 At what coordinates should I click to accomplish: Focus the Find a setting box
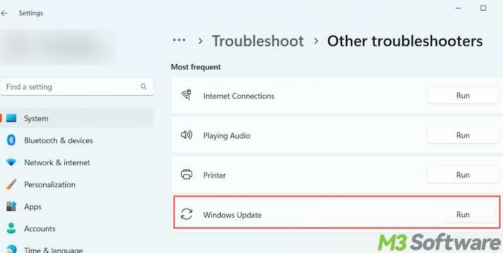pyautogui.click(x=77, y=87)
